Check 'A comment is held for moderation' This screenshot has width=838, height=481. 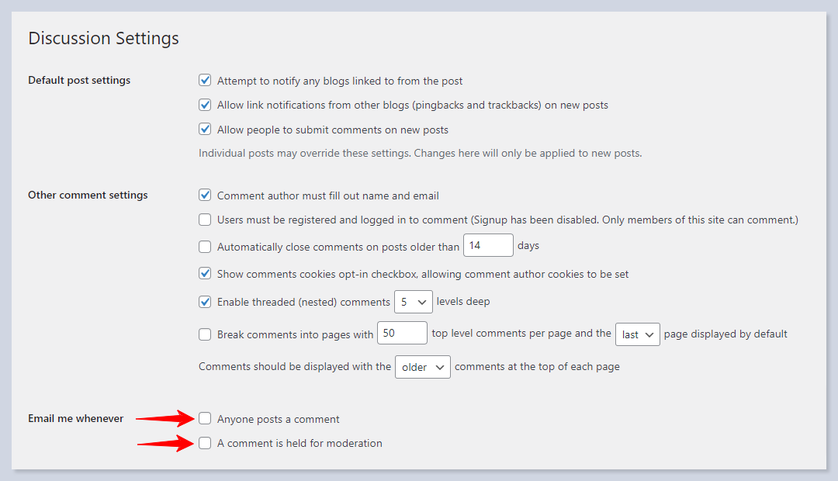pos(205,443)
